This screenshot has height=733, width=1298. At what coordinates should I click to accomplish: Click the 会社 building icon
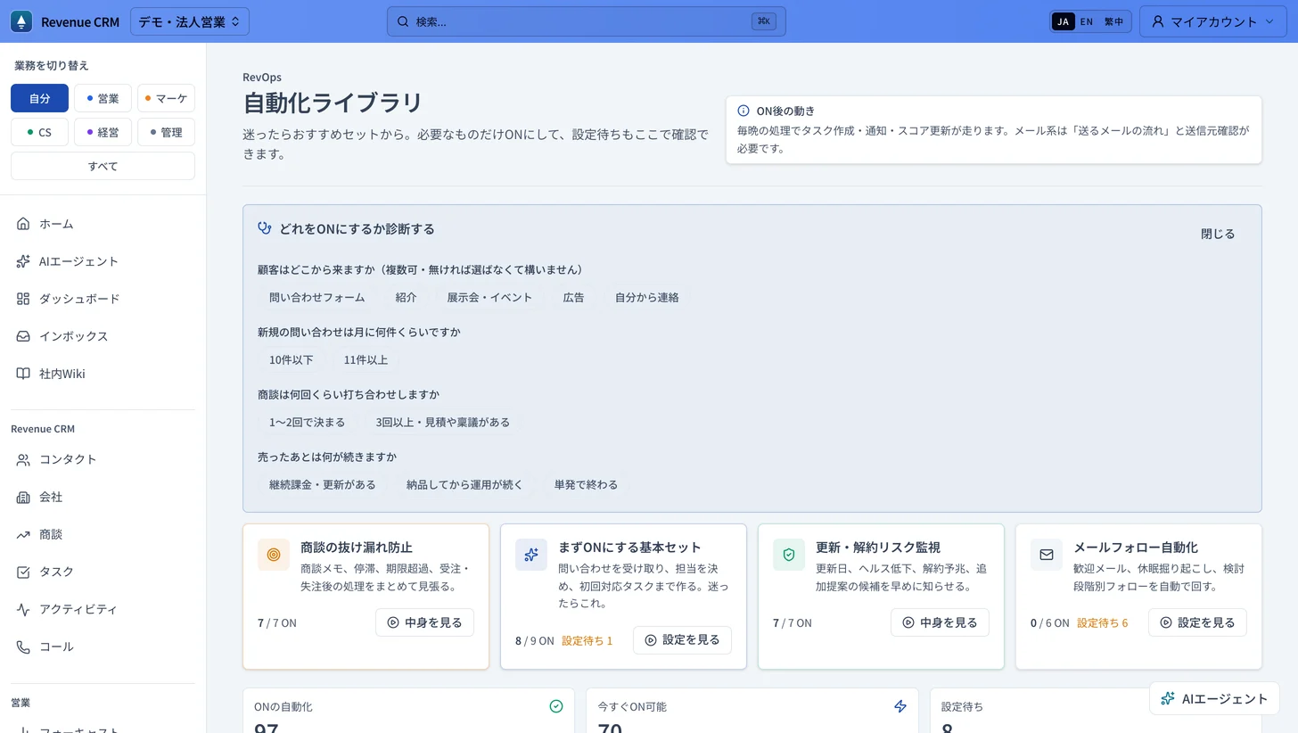click(x=23, y=497)
